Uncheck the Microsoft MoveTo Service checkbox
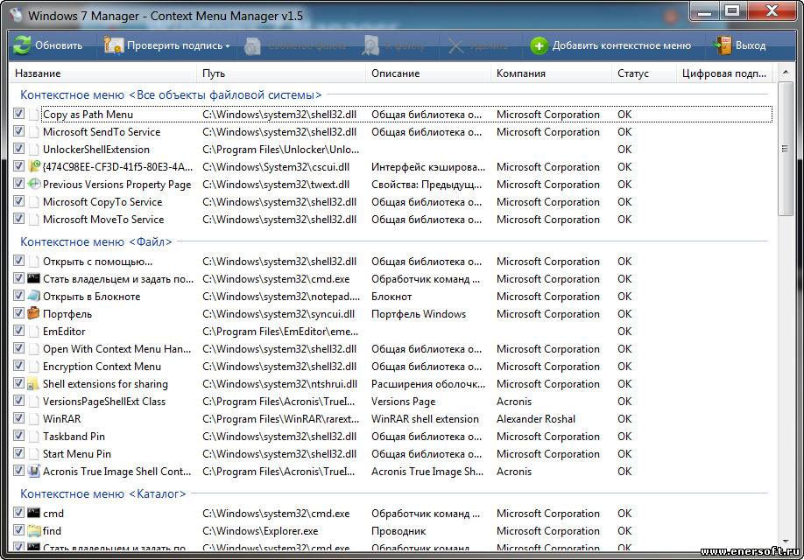Viewport: 804px width, 560px height. click(x=19, y=218)
